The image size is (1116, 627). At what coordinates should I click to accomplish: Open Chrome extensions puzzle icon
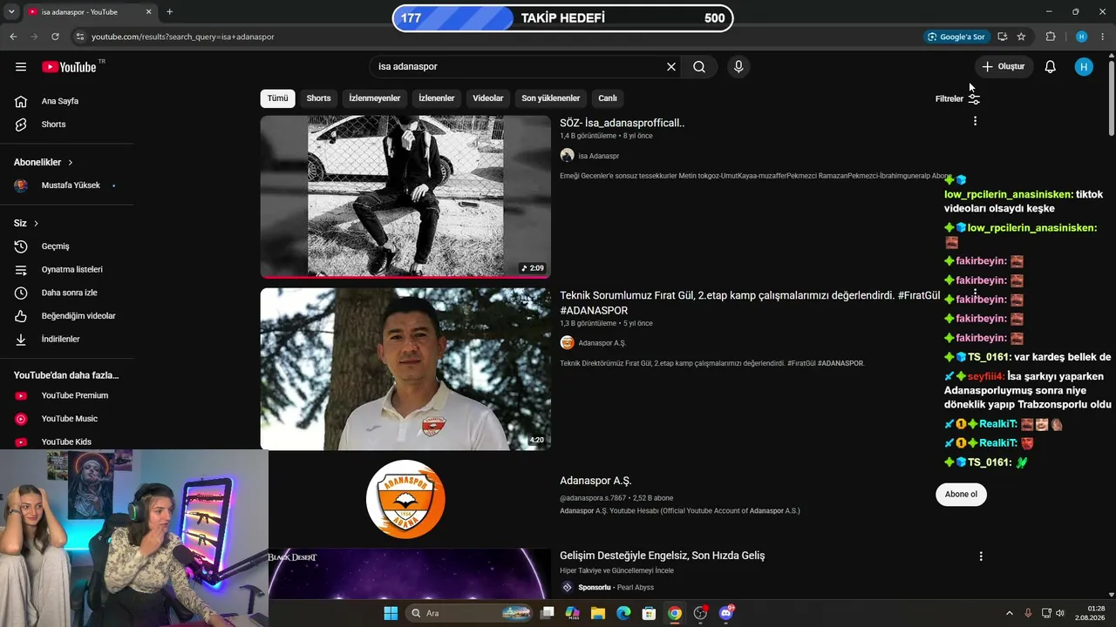[1051, 37]
